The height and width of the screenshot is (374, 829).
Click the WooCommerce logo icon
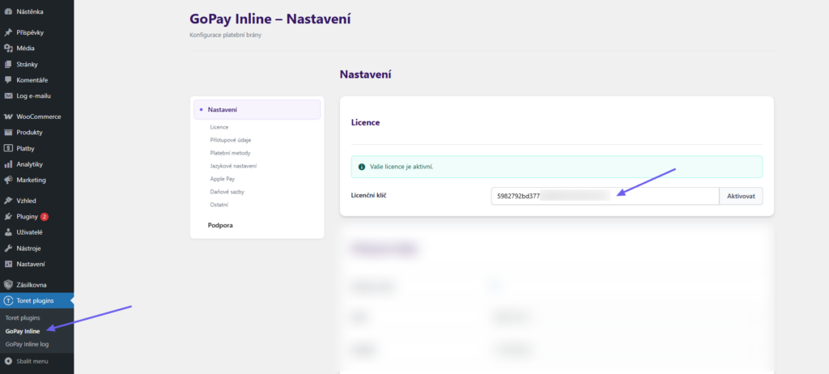8,117
